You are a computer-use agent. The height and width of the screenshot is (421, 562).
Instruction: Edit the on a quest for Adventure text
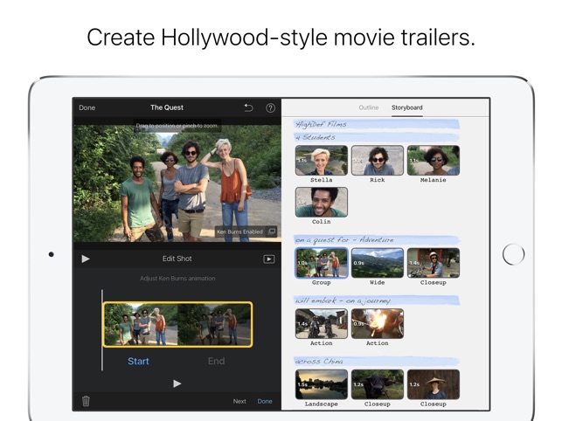377,239
